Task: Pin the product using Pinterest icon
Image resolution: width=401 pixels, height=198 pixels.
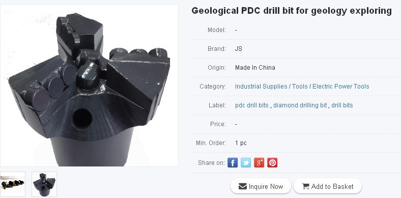Action: click(x=272, y=163)
